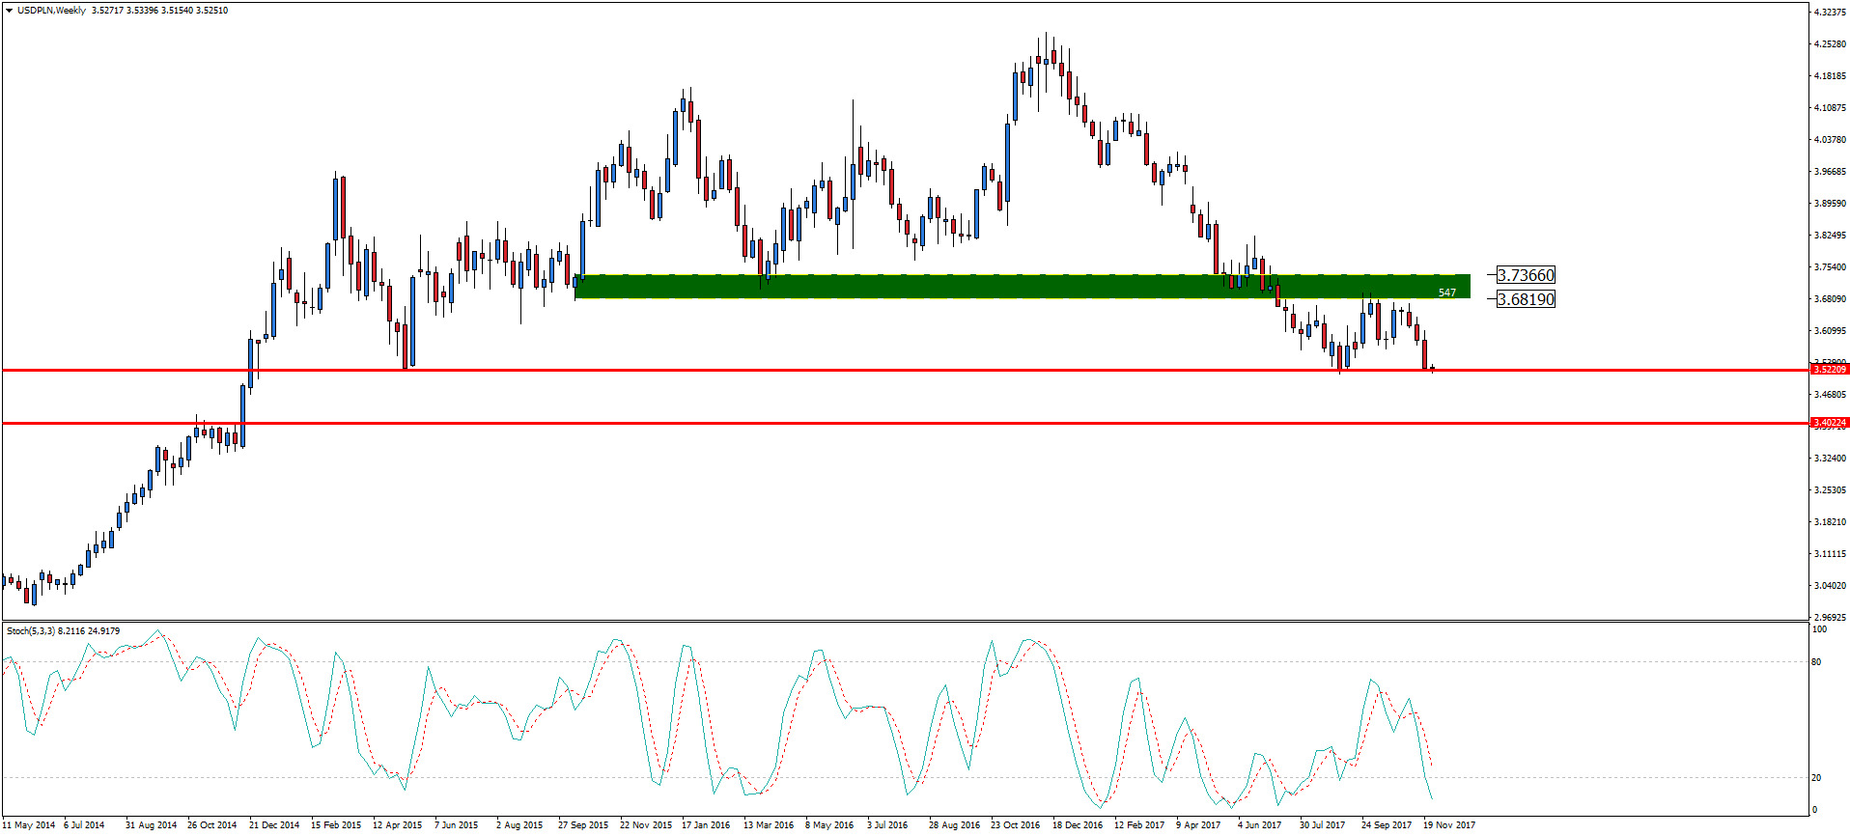Click the 3.11115 price axis label

tap(1830, 554)
